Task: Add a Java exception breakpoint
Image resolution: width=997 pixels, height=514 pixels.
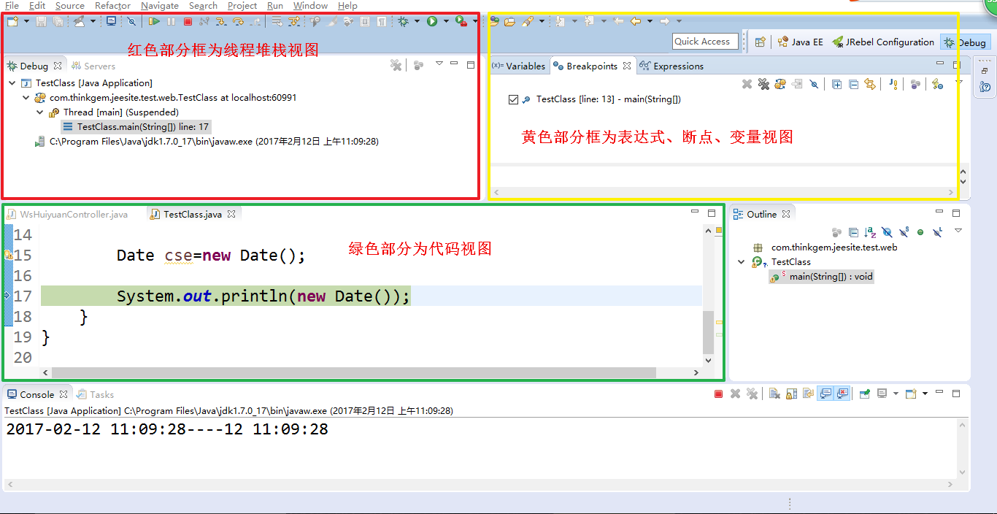Action: [x=894, y=84]
